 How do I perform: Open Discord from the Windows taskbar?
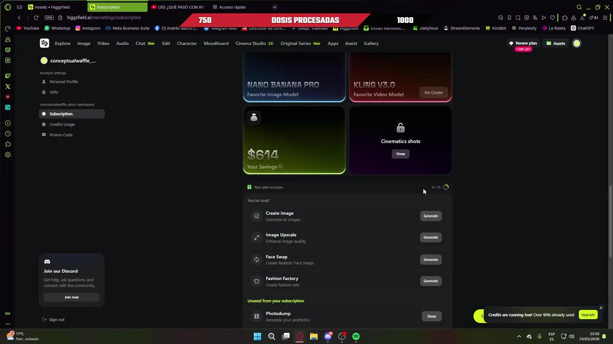coord(328,336)
